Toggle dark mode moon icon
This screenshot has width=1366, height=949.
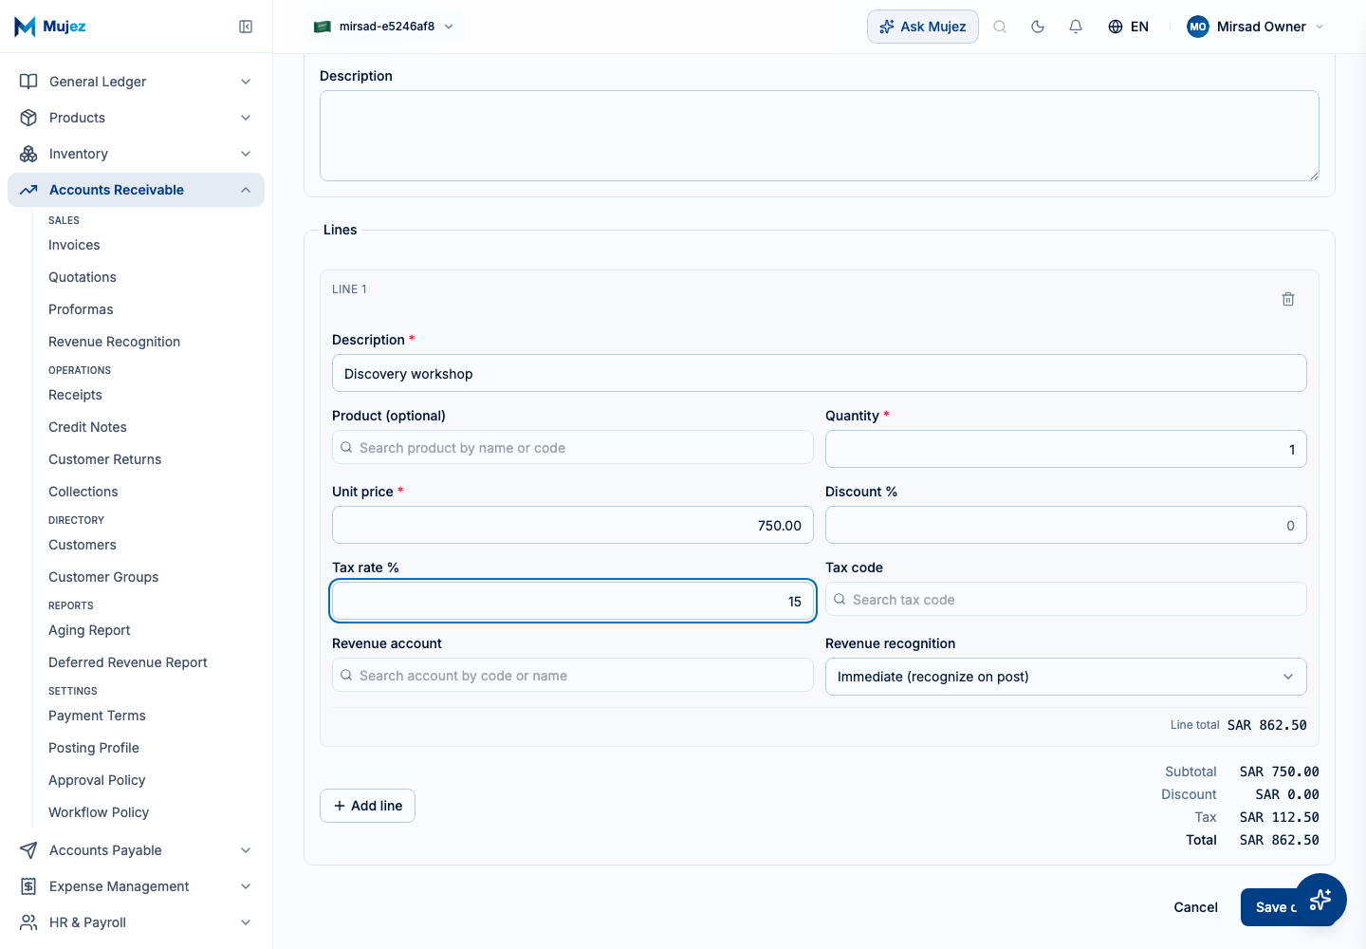click(1038, 27)
